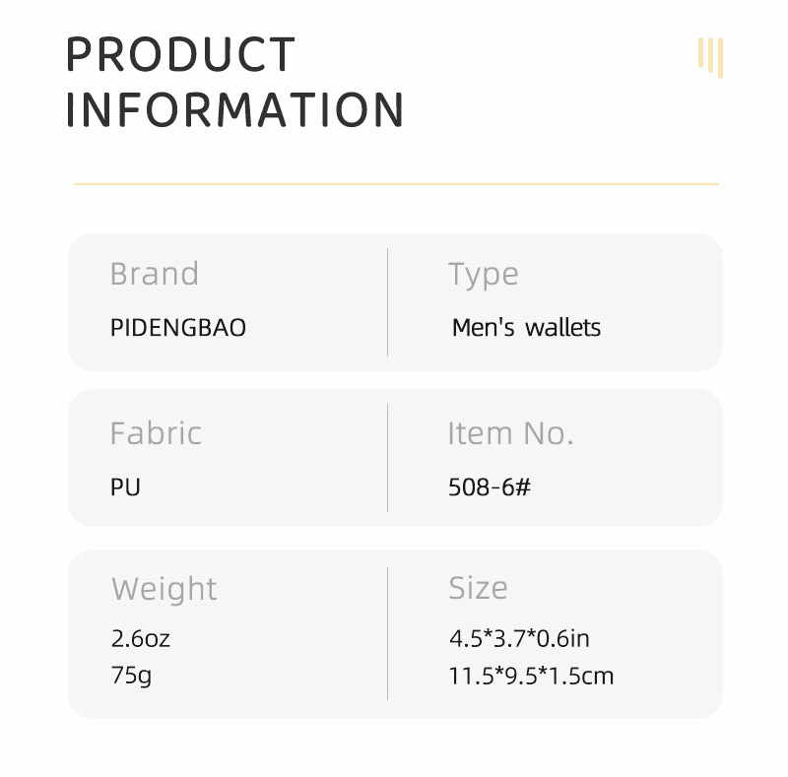Select the Item No. label
788x777 pixels.
tap(510, 433)
